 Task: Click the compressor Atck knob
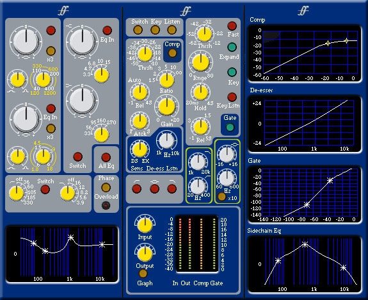140,122
